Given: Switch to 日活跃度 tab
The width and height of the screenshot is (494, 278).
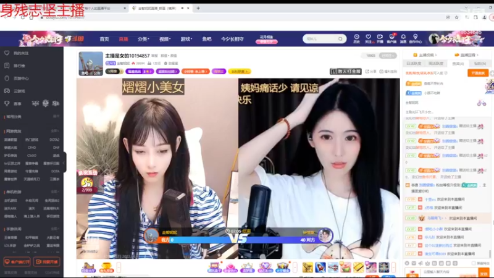Looking at the screenshot, I should 414,64.
